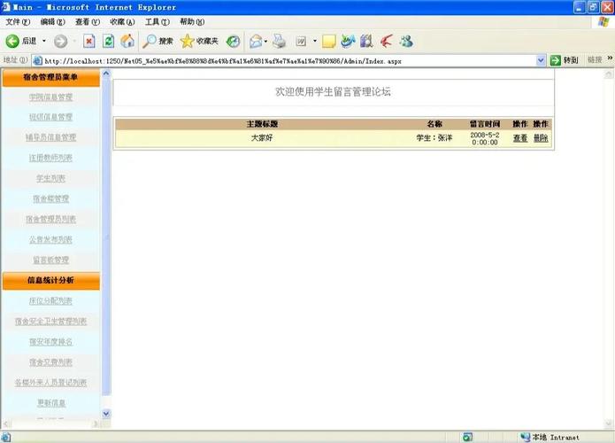This screenshot has width=615, height=443.
Task: Open the address bar URL dropdown
Action: tap(541, 60)
